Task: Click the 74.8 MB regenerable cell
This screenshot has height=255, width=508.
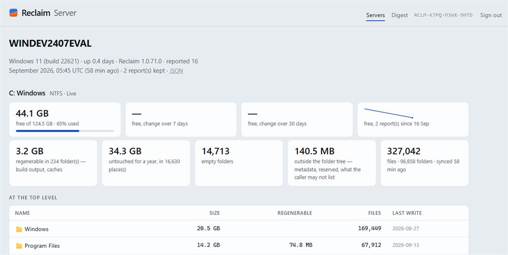Action: pos(301,245)
